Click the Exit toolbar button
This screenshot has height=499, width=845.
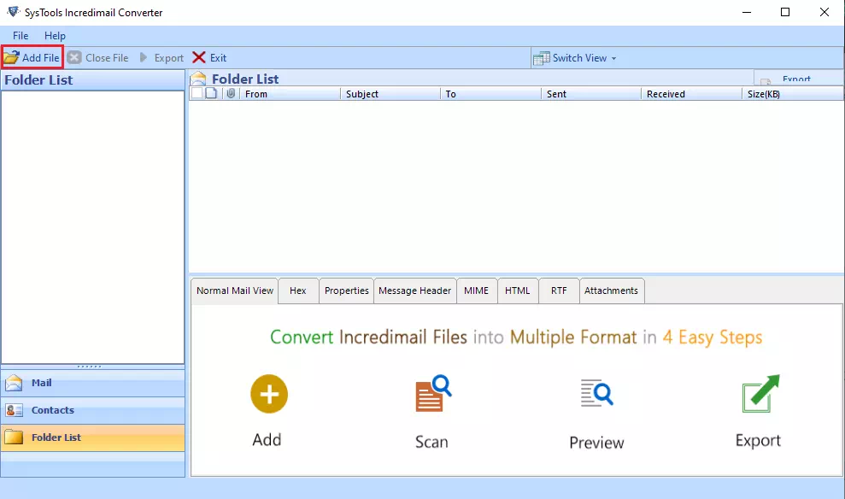209,57
